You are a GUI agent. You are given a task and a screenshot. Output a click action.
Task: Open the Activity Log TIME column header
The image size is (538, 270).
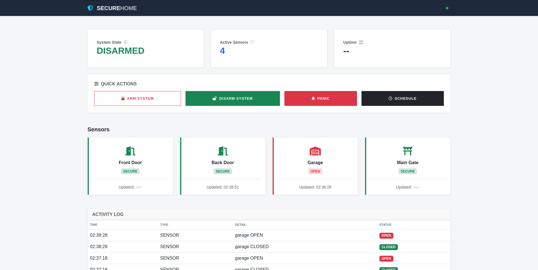pos(94,225)
